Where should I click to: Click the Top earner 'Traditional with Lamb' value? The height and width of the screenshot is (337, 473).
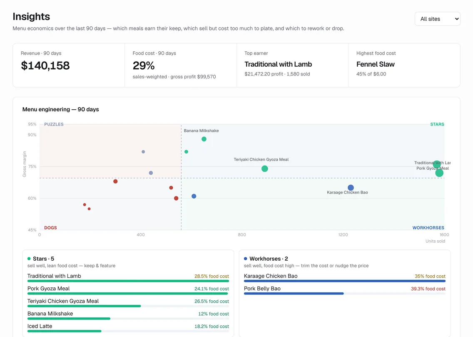(x=278, y=64)
